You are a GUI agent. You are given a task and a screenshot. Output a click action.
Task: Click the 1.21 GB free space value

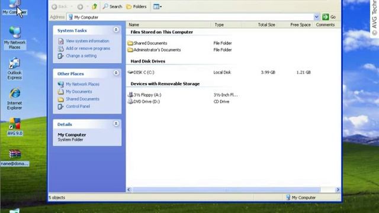point(303,72)
